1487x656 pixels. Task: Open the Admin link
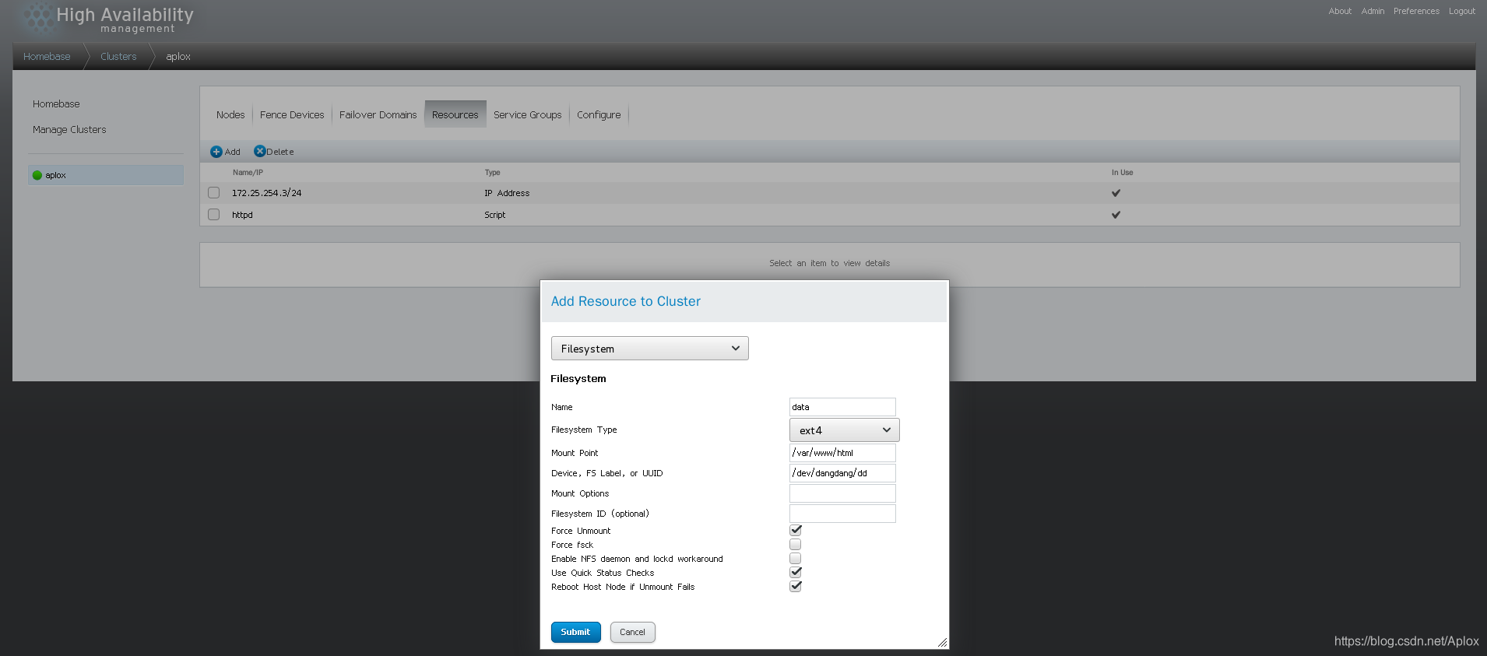(1373, 11)
